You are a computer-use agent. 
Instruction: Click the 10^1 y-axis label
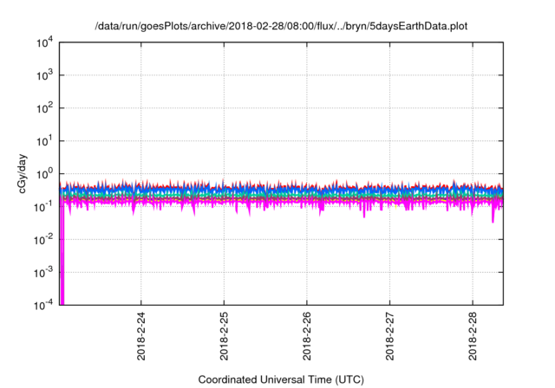pyautogui.click(x=44, y=141)
